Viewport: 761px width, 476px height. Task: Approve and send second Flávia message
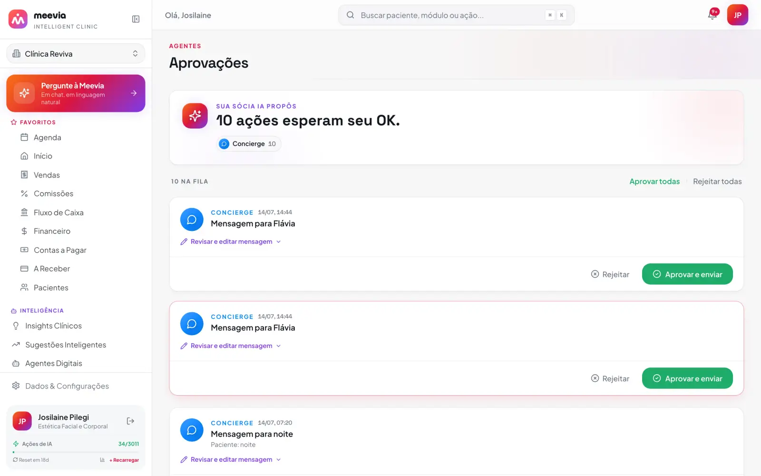(687, 378)
